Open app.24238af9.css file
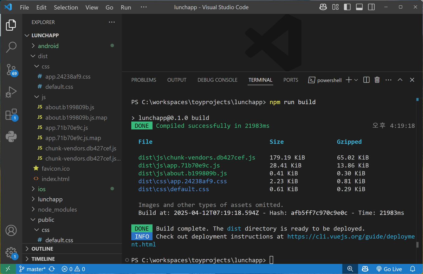 click(x=72, y=77)
